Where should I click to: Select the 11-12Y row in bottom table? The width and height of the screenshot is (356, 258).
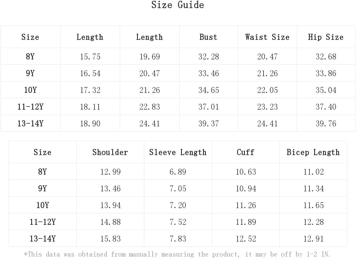(178, 222)
